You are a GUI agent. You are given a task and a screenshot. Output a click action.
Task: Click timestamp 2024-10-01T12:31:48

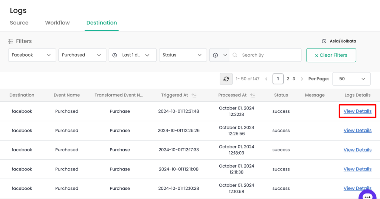(178, 111)
